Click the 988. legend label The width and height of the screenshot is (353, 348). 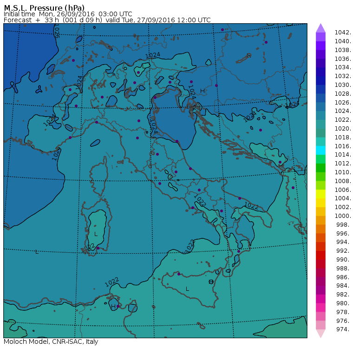click(x=344, y=269)
